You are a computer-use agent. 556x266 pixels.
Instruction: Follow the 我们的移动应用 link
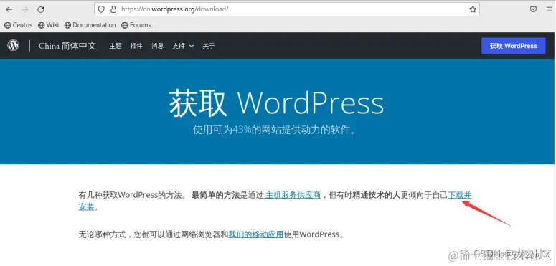pyautogui.click(x=255, y=234)
